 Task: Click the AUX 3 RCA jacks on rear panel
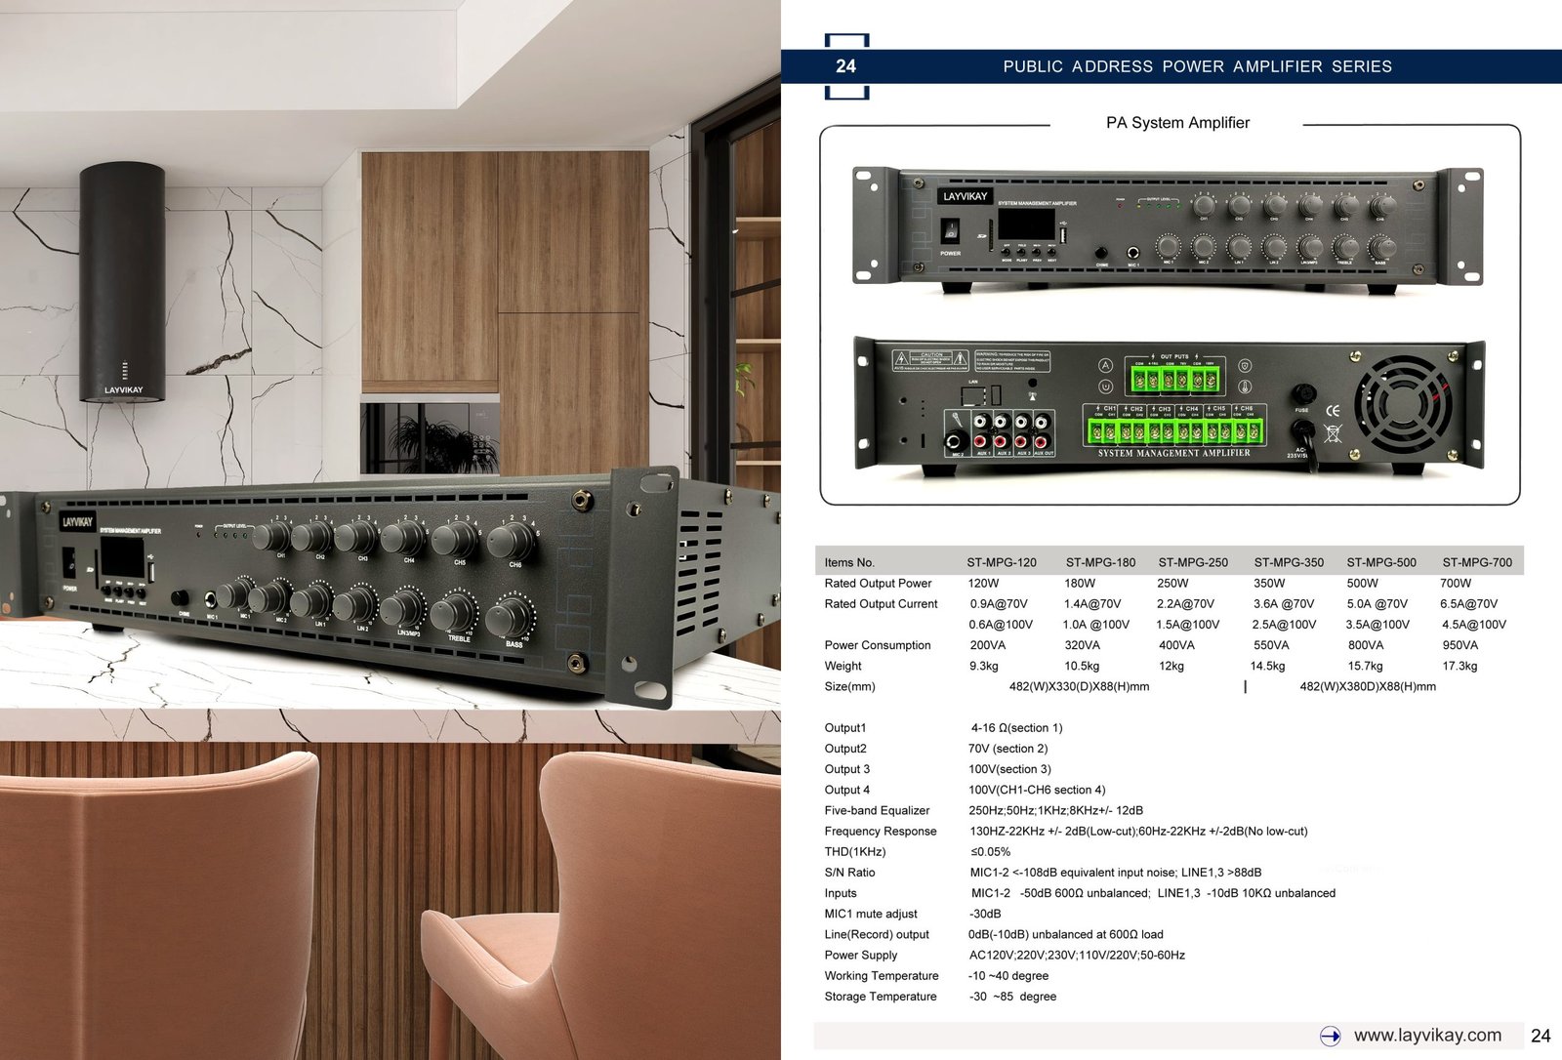coord(1022,431)
